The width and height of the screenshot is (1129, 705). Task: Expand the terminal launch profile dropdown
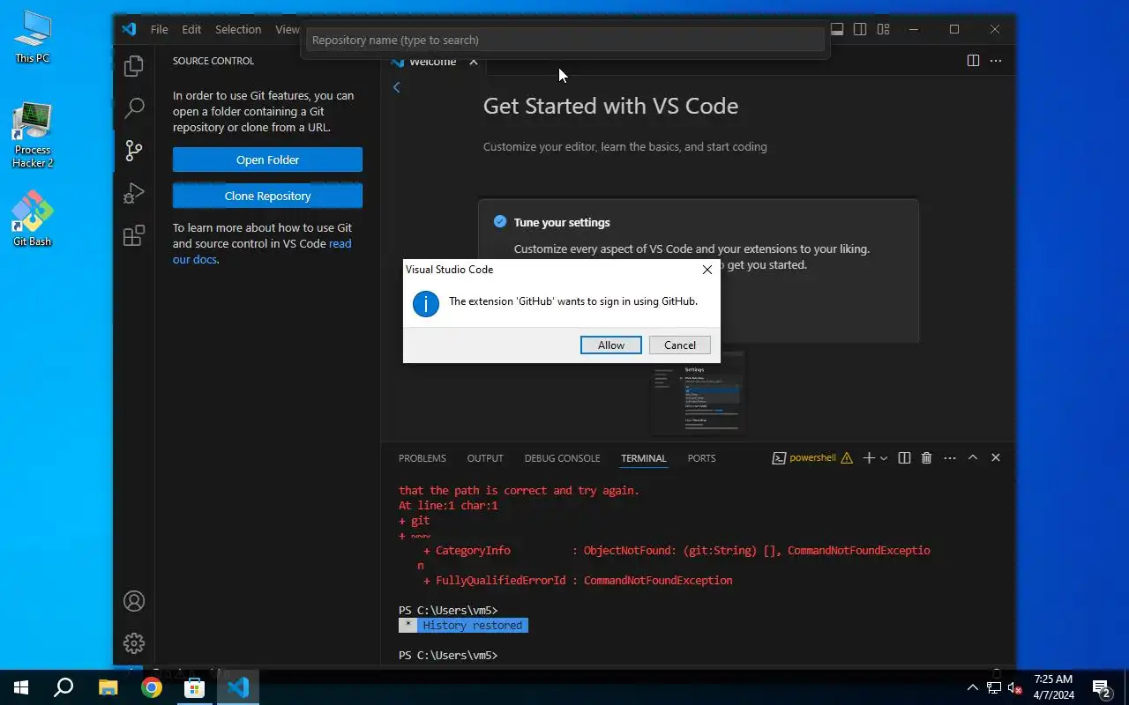click(x=883, y=458)
